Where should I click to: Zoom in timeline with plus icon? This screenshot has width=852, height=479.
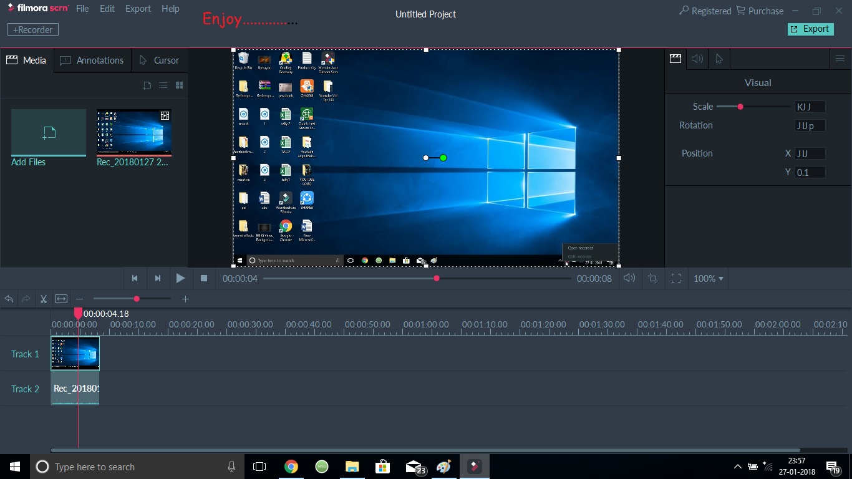(x=185, y=299)
